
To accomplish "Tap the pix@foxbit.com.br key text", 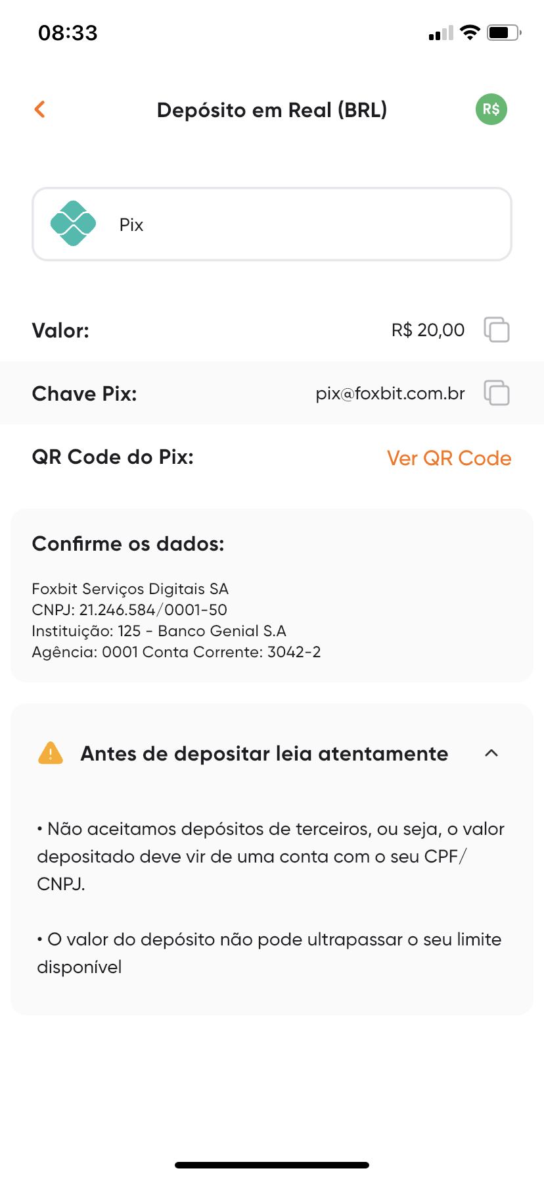I will click(x=390, y=393).
